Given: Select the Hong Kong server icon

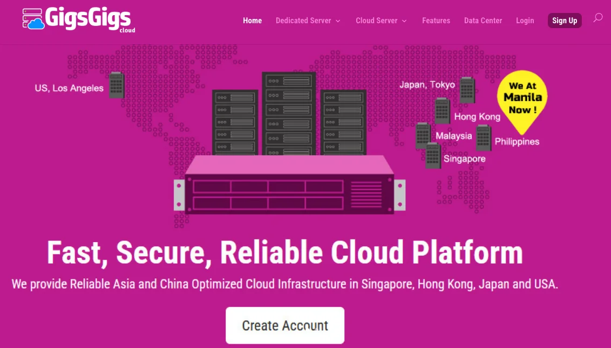Looking at the screenshot, I should click(442, 111).
